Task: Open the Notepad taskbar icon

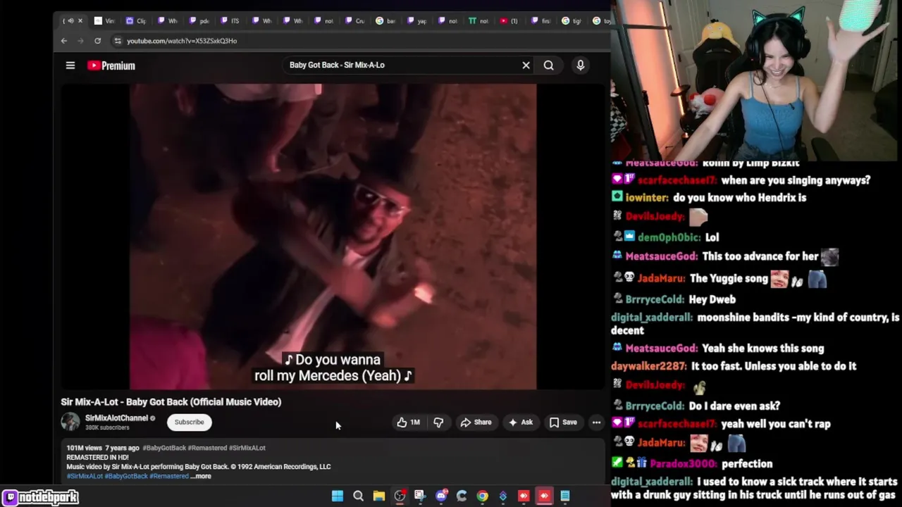Action: pyautogui.click(x=565, y=496)
